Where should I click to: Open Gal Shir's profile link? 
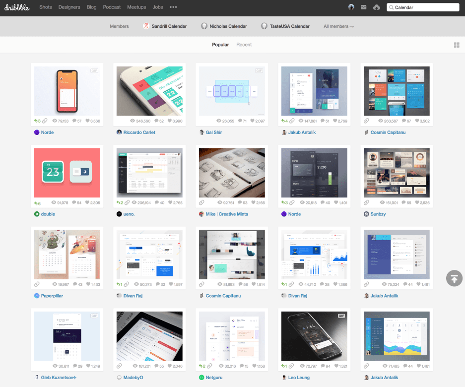point(214,132)
